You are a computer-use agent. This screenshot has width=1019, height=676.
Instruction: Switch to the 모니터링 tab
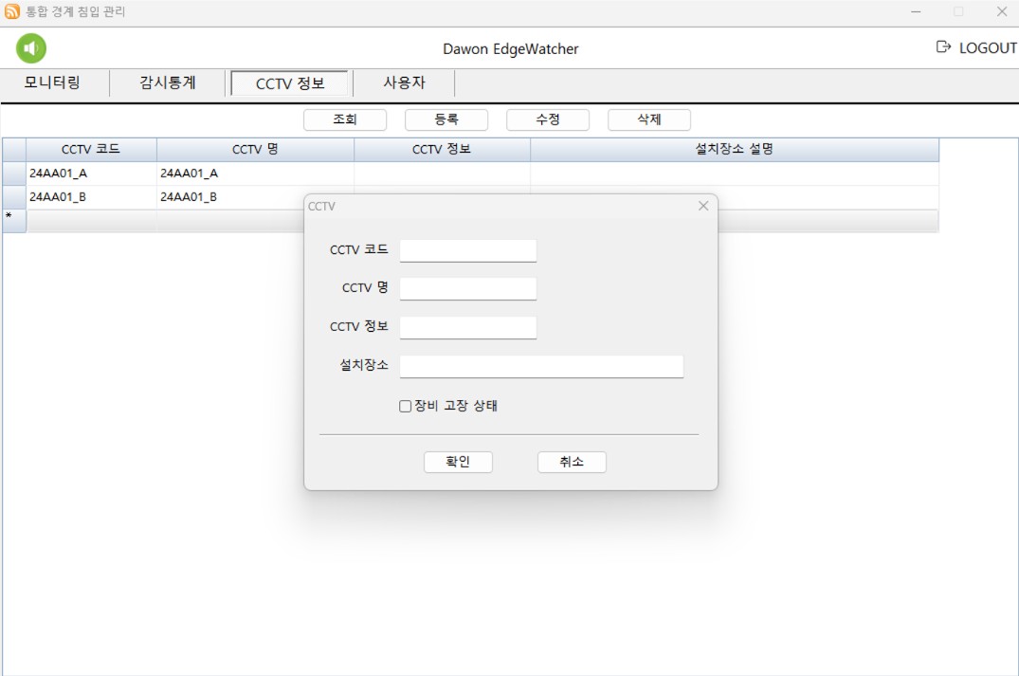pyautogui.click(x=53, y=82)
